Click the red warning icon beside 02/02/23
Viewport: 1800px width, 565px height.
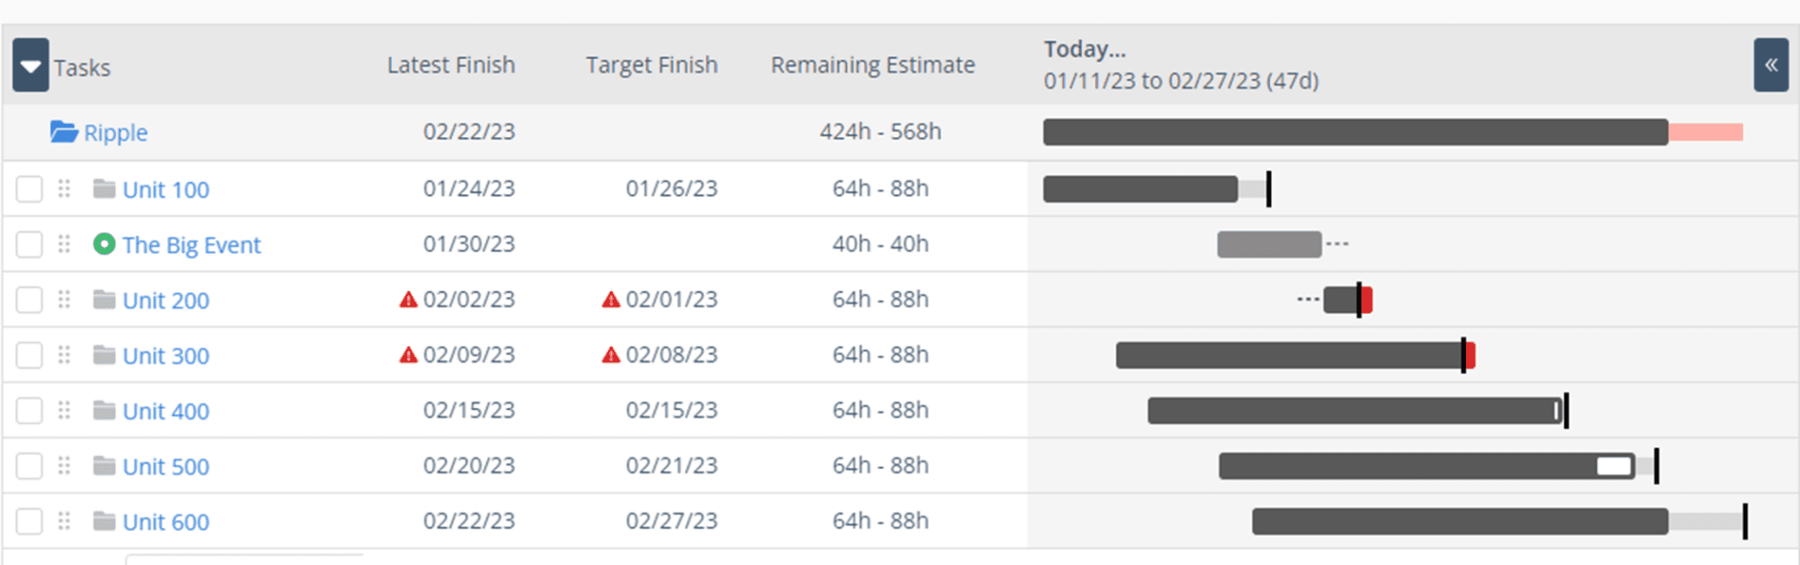408,300
